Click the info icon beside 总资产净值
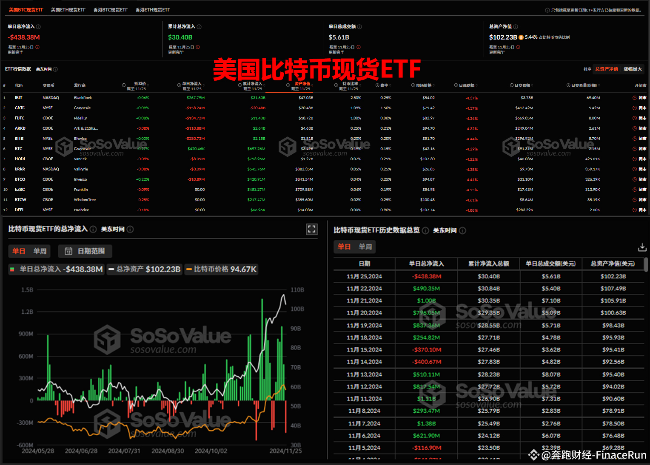 point(515,26)
